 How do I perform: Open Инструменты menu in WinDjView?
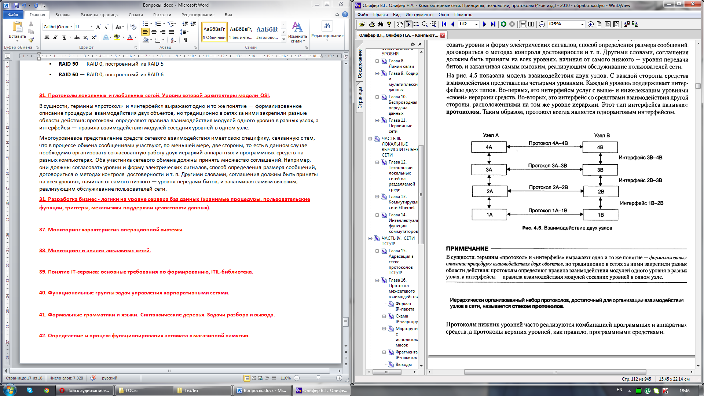point(419,15)
